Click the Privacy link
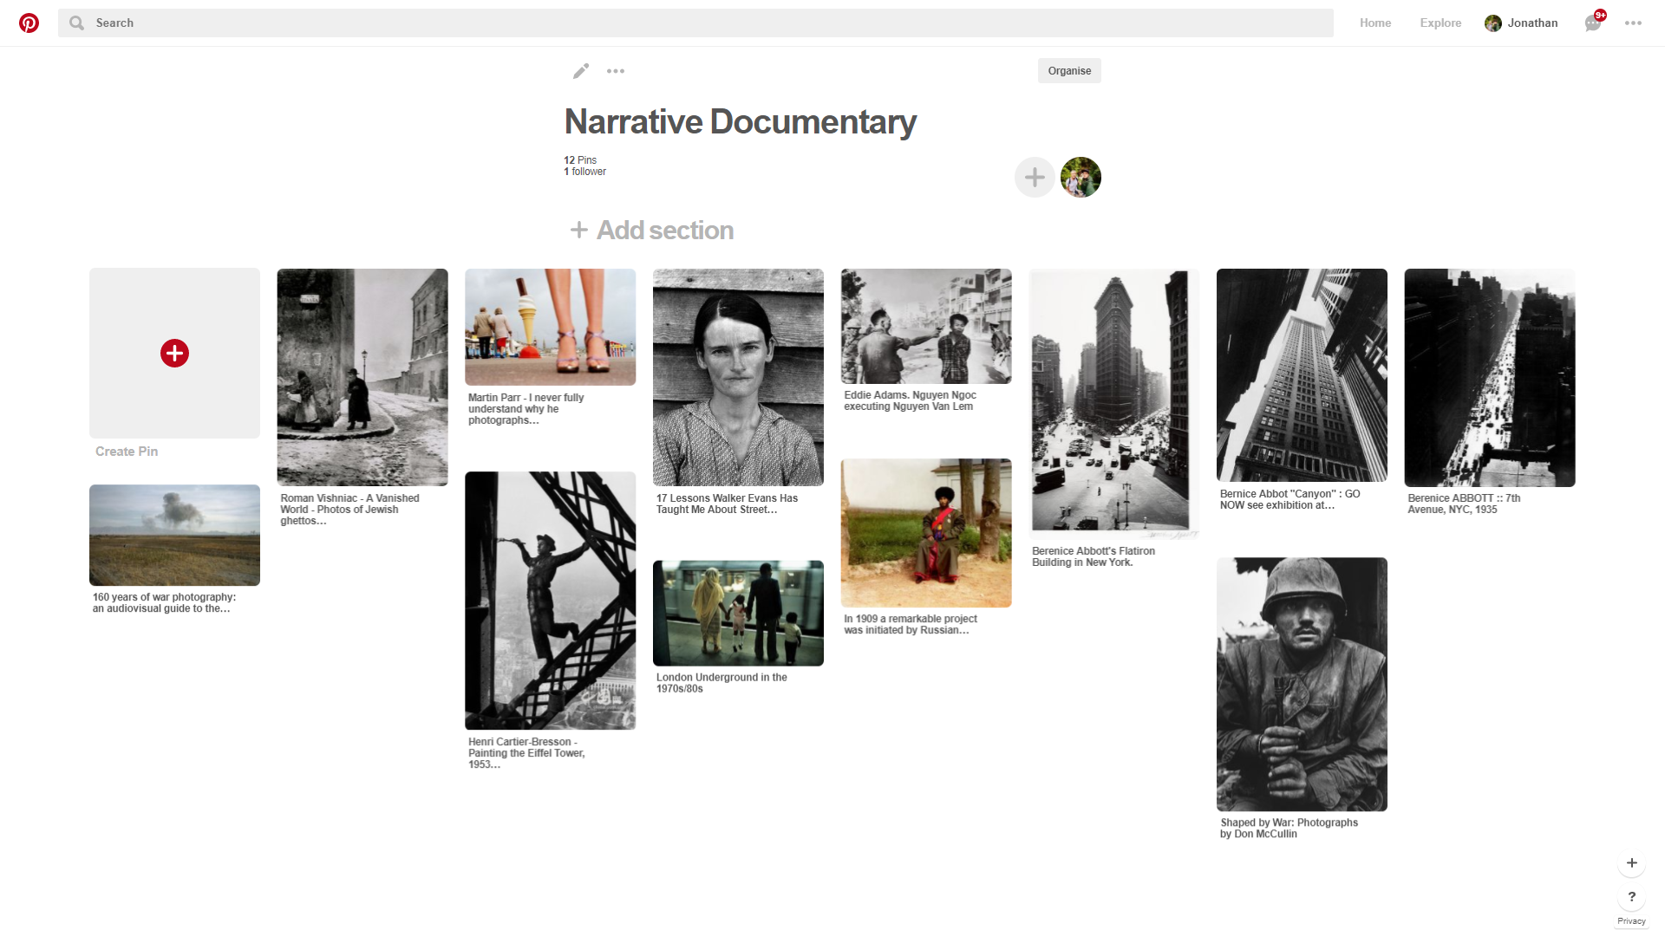1665x936 pixels. click(x=1631, y=921)
